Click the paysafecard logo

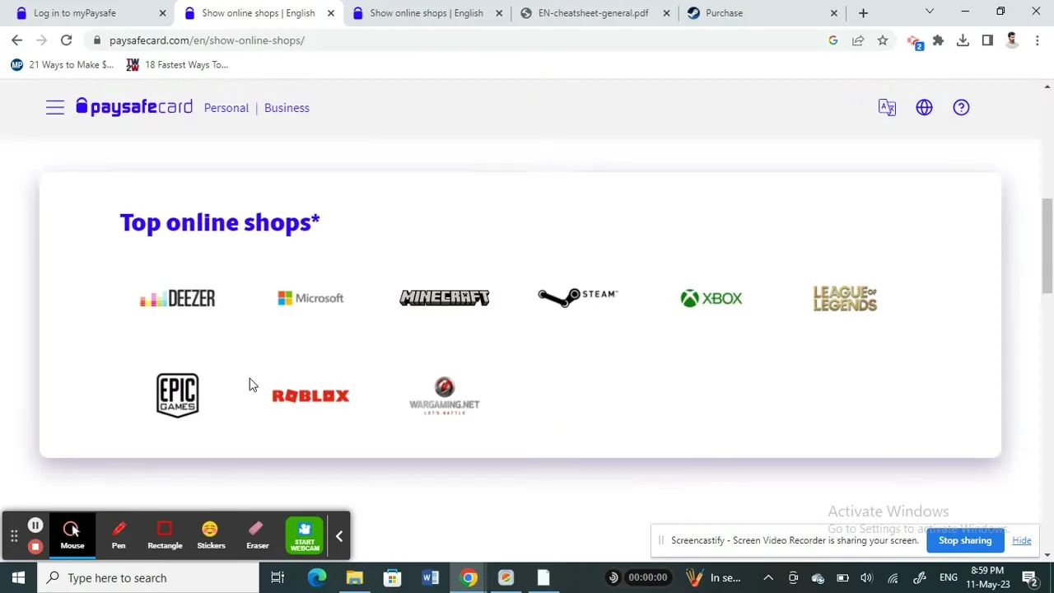coord(134,107)
